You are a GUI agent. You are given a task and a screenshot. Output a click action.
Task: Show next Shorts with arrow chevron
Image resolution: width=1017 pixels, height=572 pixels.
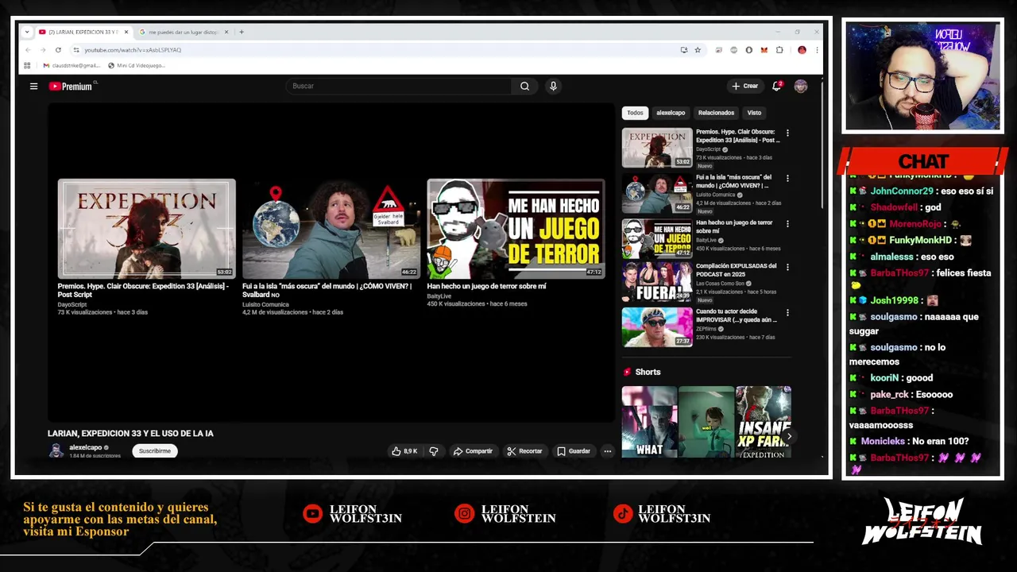[x=788, y=436]
